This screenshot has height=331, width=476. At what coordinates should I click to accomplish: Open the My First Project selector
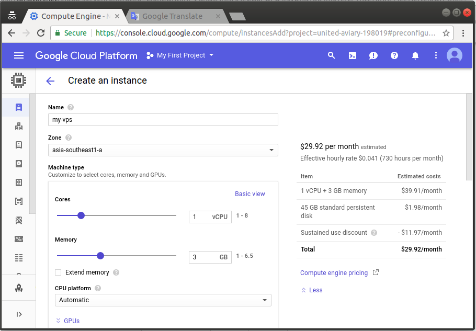point(180,55)
